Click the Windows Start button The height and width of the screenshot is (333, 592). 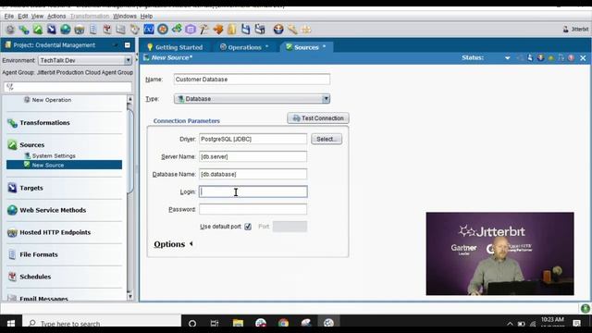[11, 324]
